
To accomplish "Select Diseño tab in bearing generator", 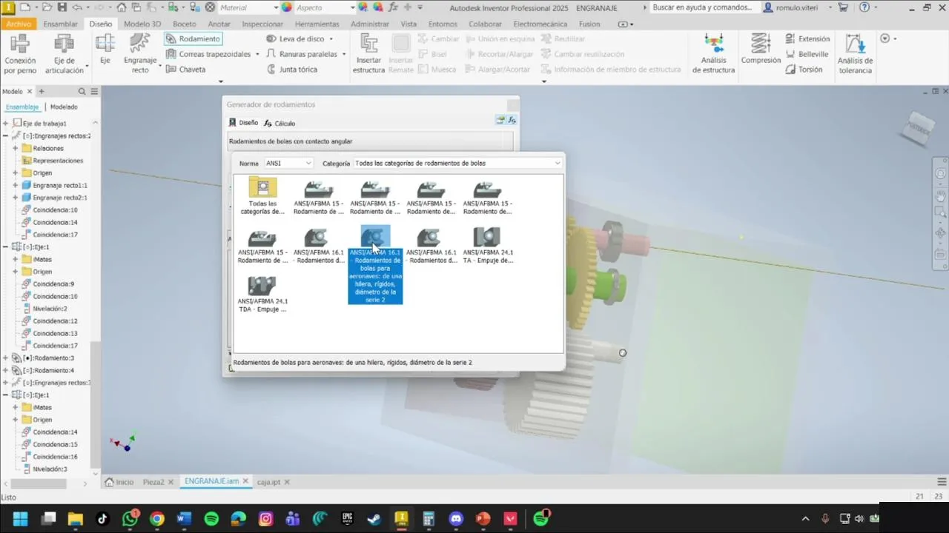I will point(243,123).
